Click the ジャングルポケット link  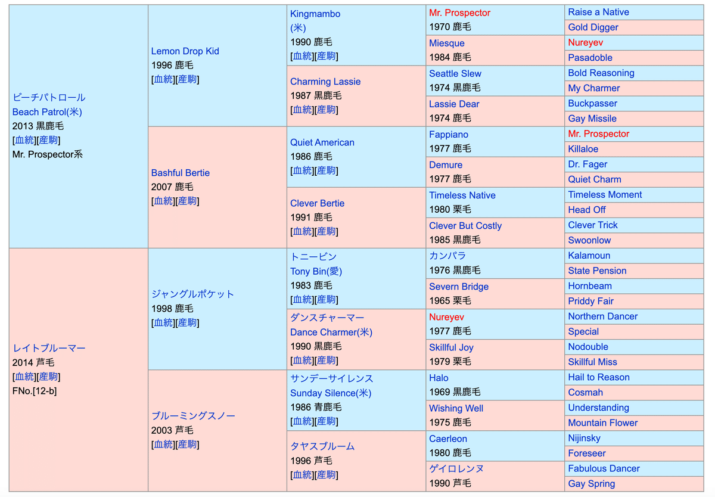click(x=192, y=294)
